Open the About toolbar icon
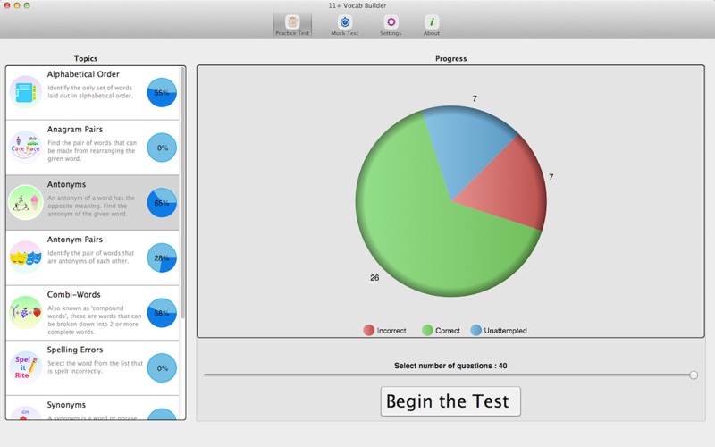This screenshot has height=447, width=715. [432, 25]
